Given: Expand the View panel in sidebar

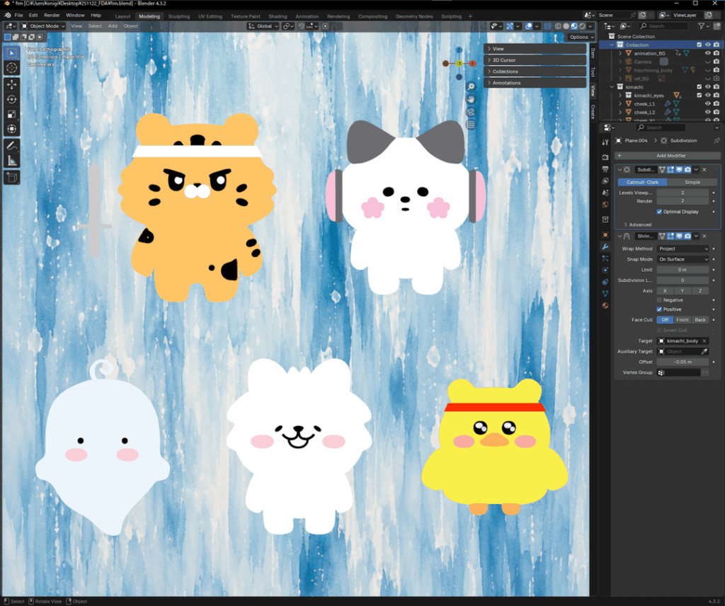Looking at the screenshot, I should (535, 49).
